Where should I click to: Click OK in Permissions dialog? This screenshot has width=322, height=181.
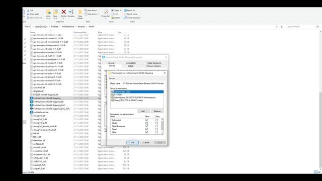point(133,142)
